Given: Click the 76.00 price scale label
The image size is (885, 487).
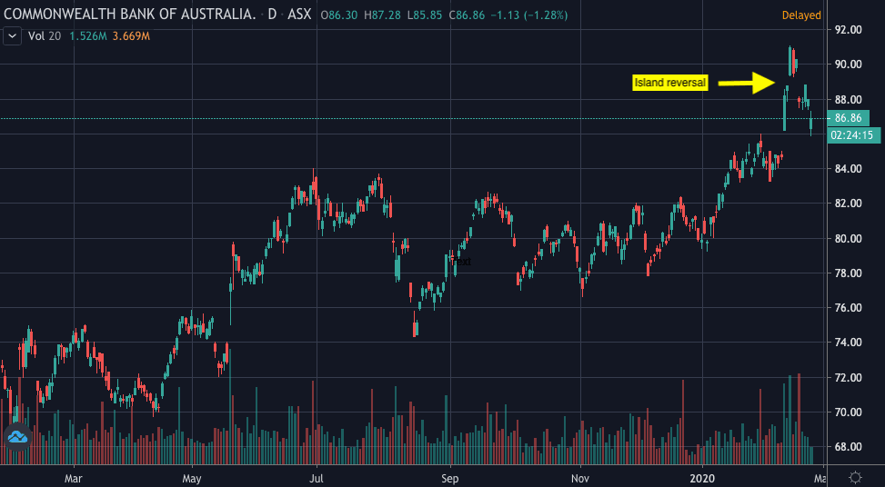Looking at the screenshot, I should (x=849, y=308).
